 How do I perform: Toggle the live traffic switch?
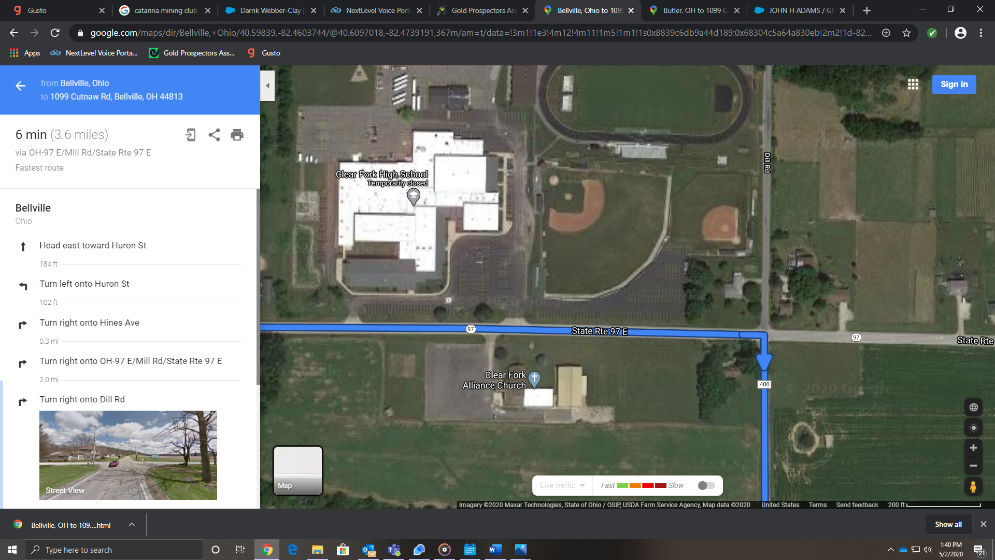[706, 486]
